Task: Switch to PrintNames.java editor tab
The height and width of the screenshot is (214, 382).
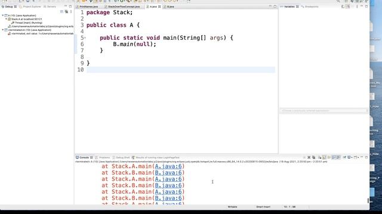Action: pyautogui.click(x=87, y=7)
